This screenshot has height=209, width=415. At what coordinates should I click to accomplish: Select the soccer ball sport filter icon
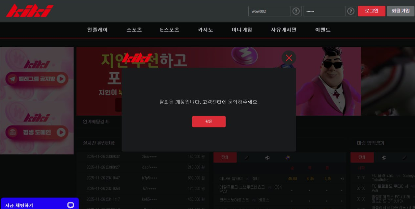click(267, 157)
